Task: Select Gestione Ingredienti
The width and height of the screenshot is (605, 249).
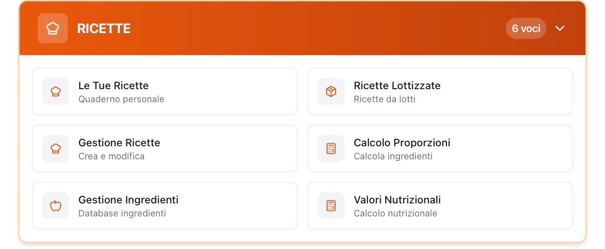Action: pyautogui.click(x=128, y=200)
